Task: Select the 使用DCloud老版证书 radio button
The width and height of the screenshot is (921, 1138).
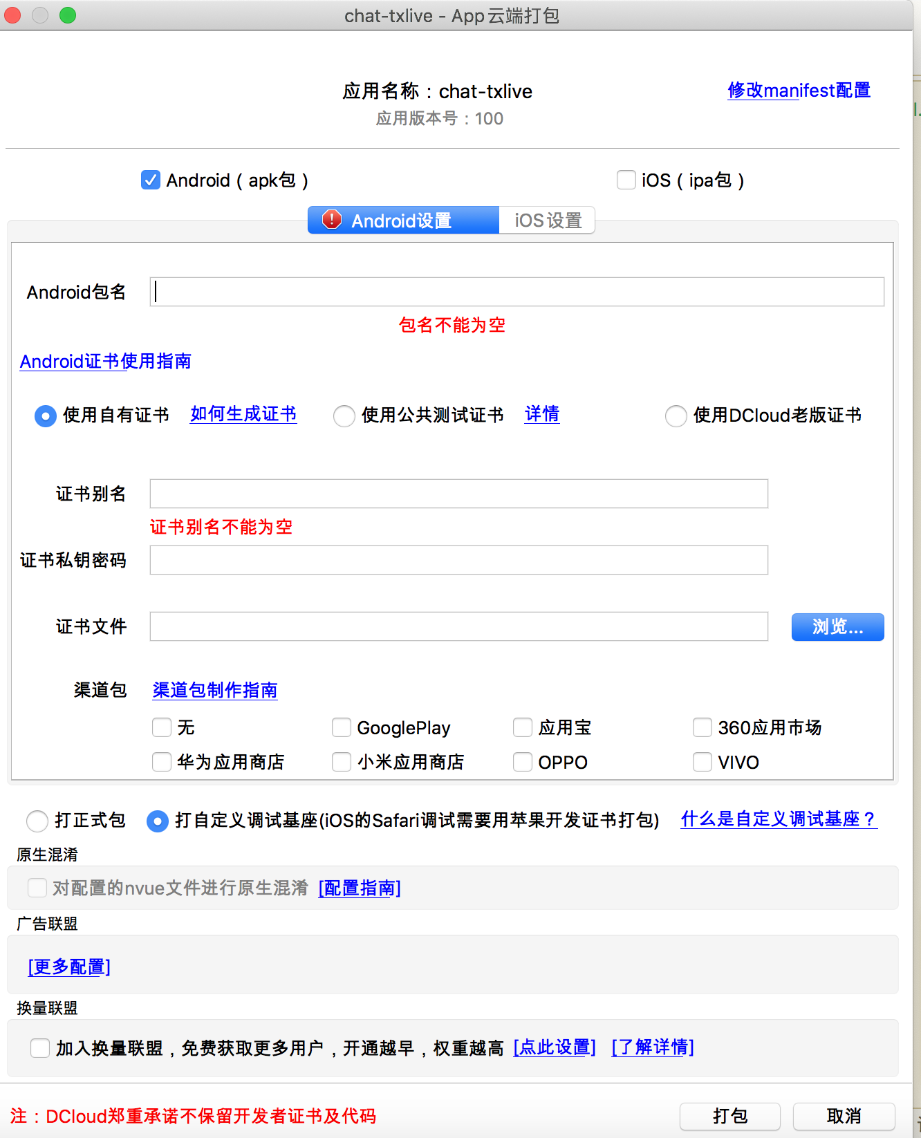Action: pos(676,416)
